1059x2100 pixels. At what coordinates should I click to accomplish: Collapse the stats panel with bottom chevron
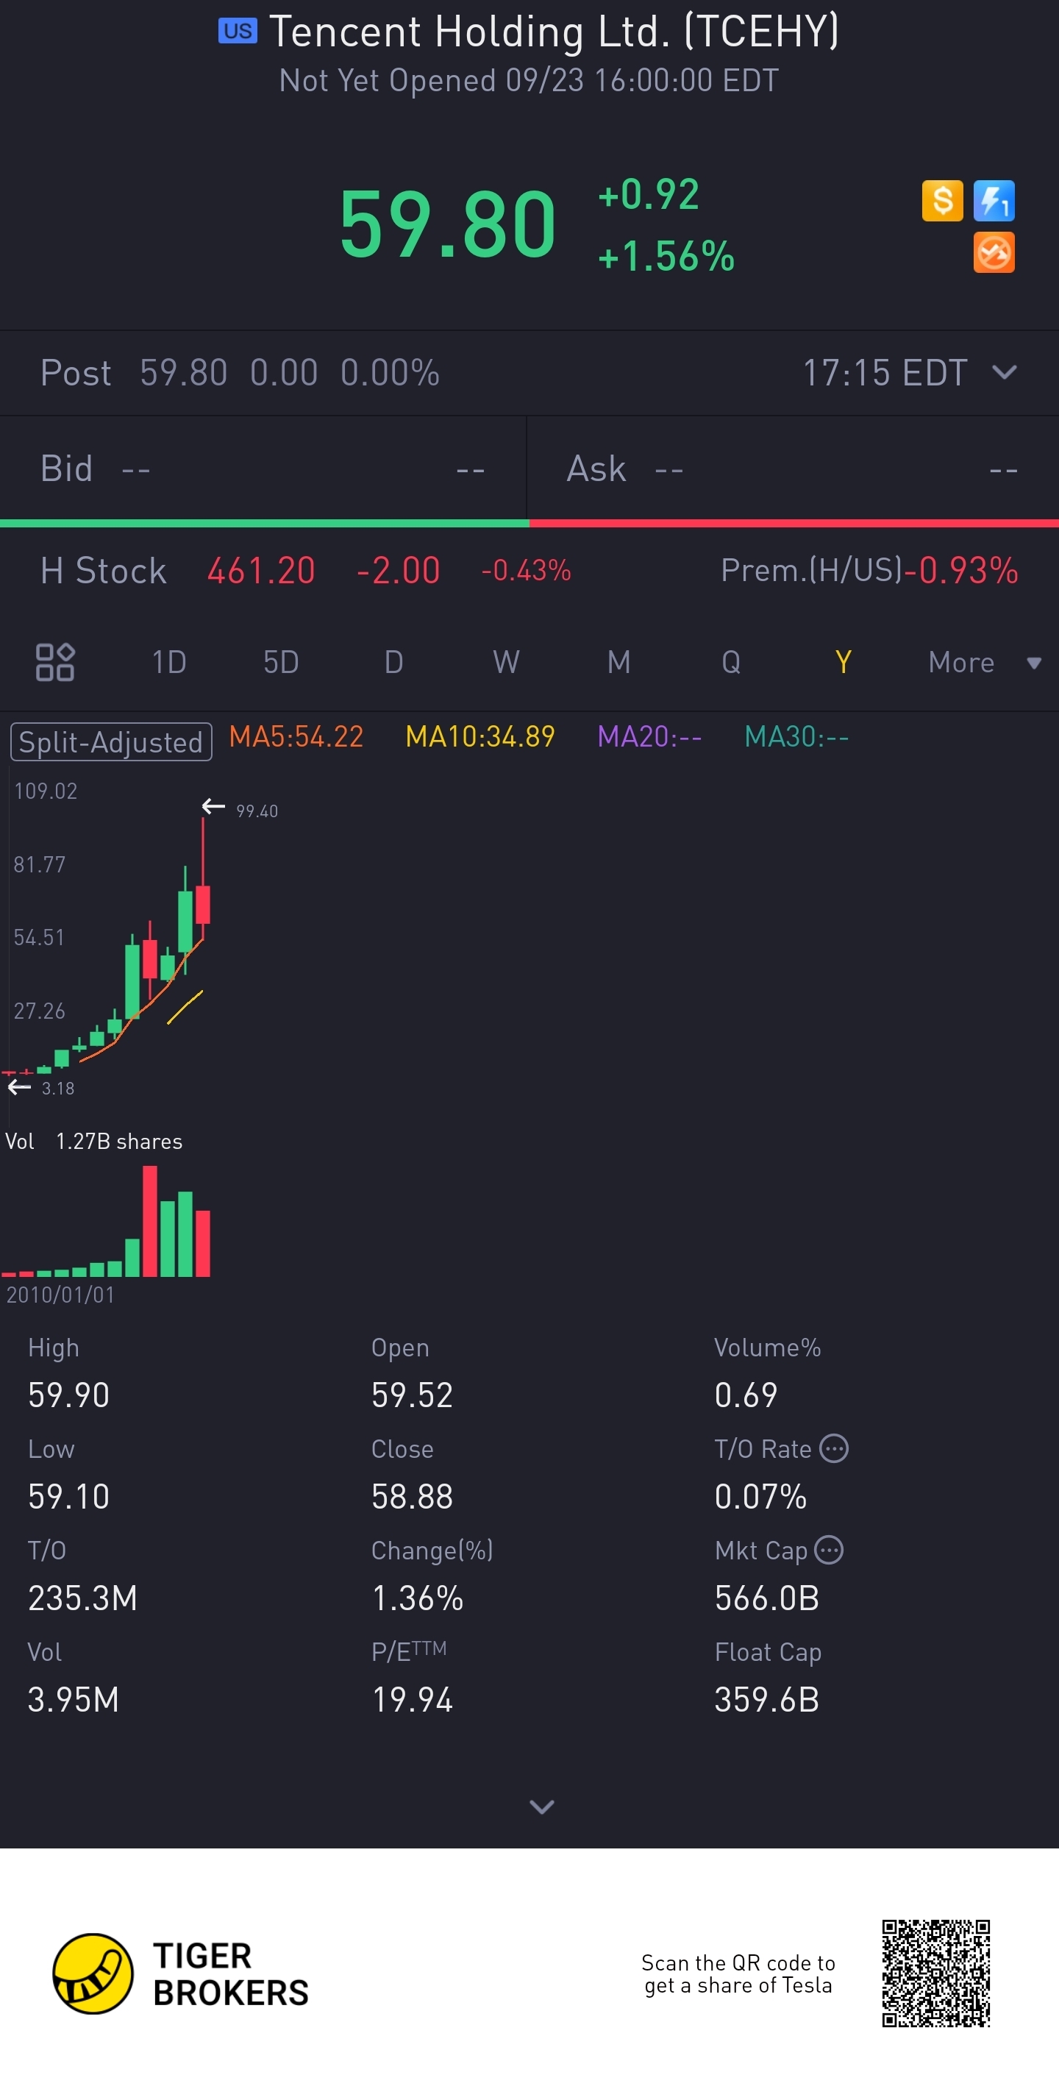pyautogui.click(x=541, y=1807)
